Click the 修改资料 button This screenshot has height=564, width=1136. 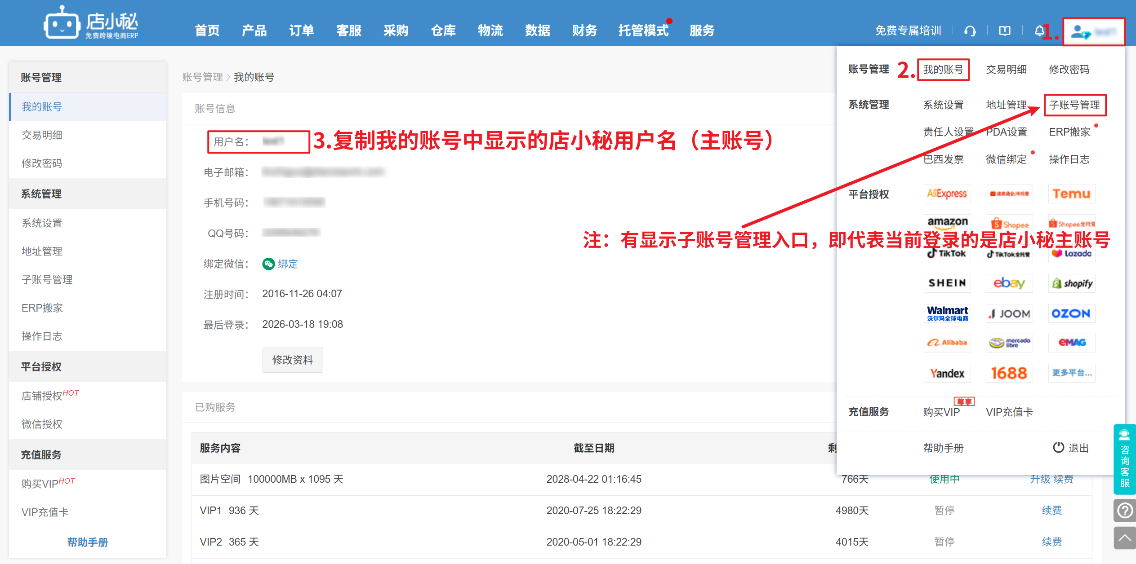coord(292,360)
